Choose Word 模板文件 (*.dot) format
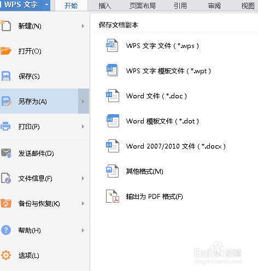 click(162, 121)
